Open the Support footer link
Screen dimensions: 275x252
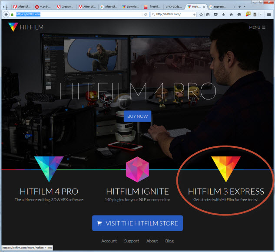(x=132, y=241)
